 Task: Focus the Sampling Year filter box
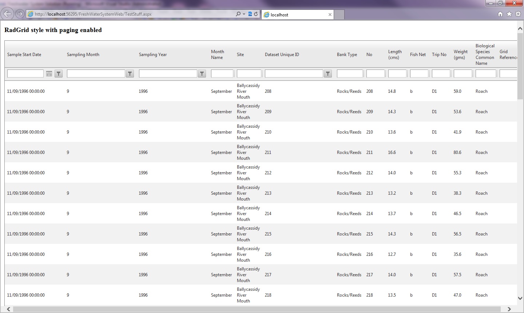168,74
